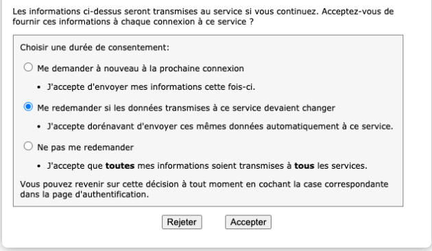Click the Rejeter button

pyautogui.click(x=182, y=222)
